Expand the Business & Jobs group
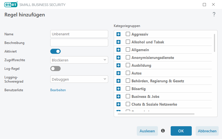Screen dimensions: 222x139 118,96
